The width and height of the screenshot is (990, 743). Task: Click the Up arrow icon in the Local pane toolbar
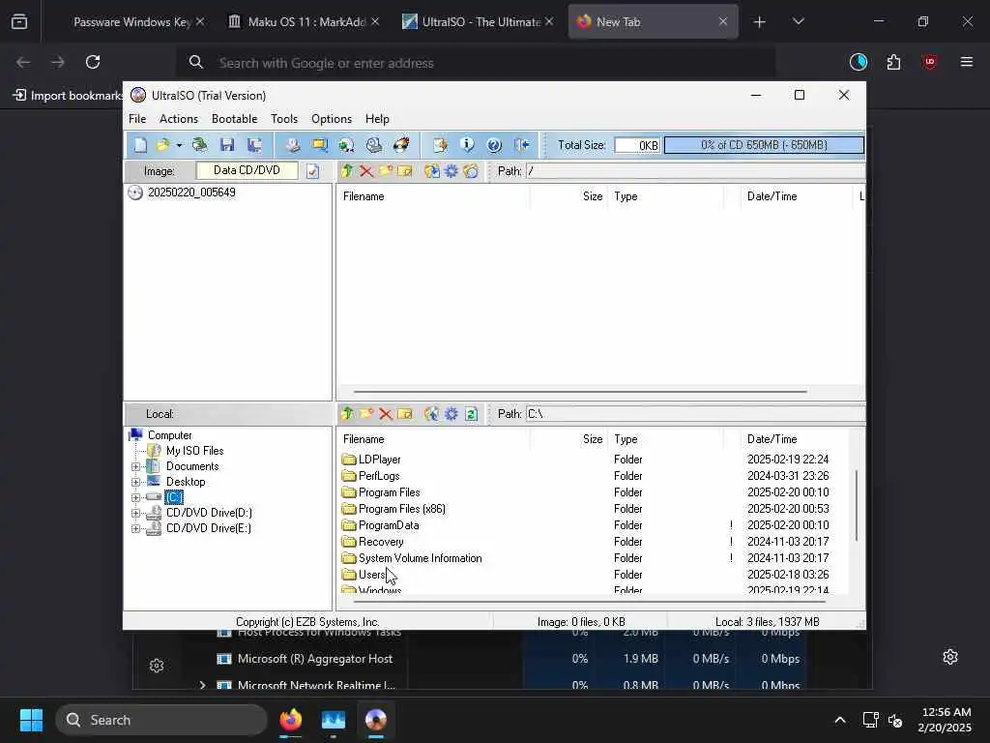(x=347, y=414)
